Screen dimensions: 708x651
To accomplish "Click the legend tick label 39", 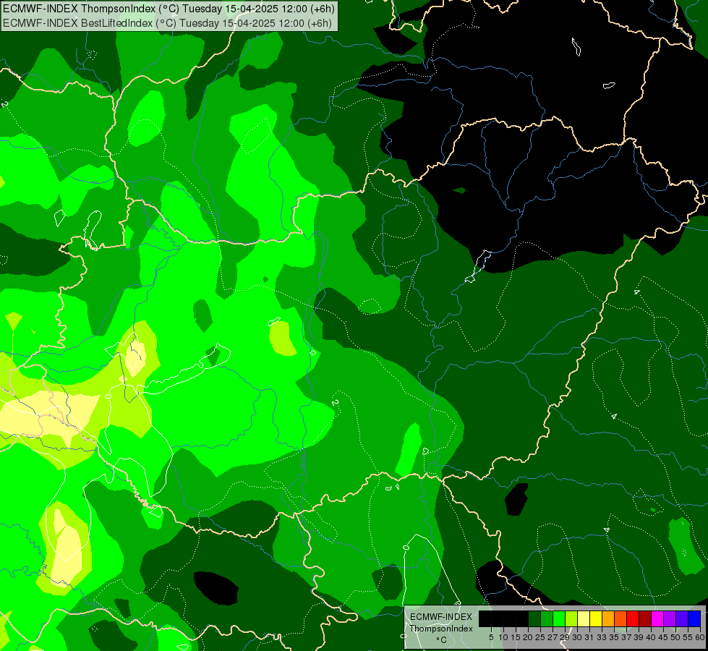I will 639,637.
